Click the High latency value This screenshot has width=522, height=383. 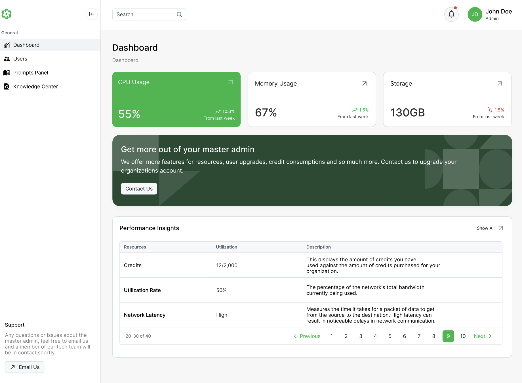[x=222, y=315]
